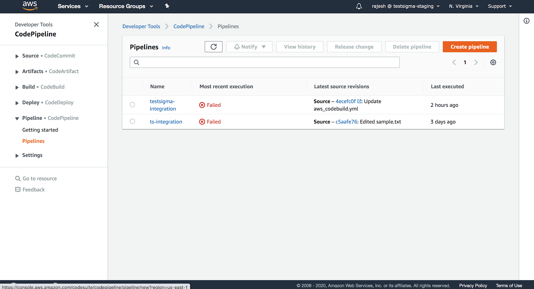Click the Latest source revisions column header

(x=341, y=86)
